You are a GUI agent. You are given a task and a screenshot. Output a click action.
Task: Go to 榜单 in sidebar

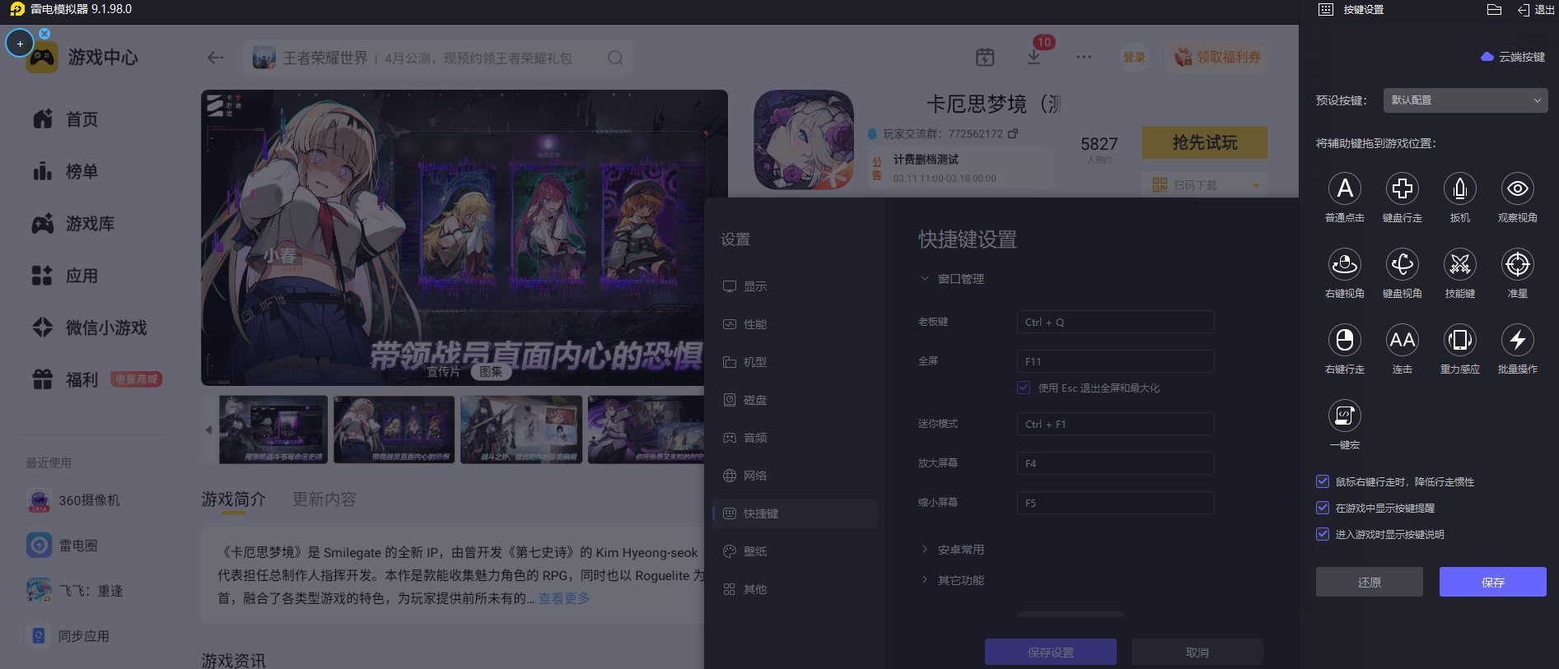point(66,171)
